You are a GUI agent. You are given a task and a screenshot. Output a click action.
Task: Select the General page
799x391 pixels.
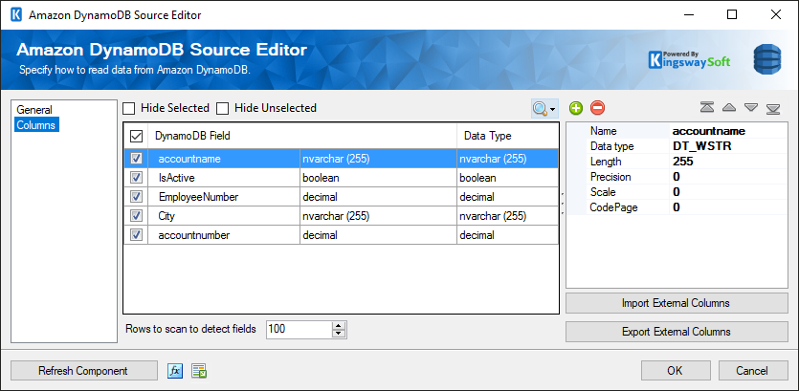coord(34,110)
